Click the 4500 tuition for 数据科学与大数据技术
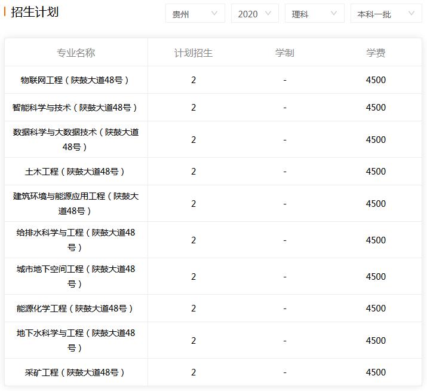 pos(376,140)
